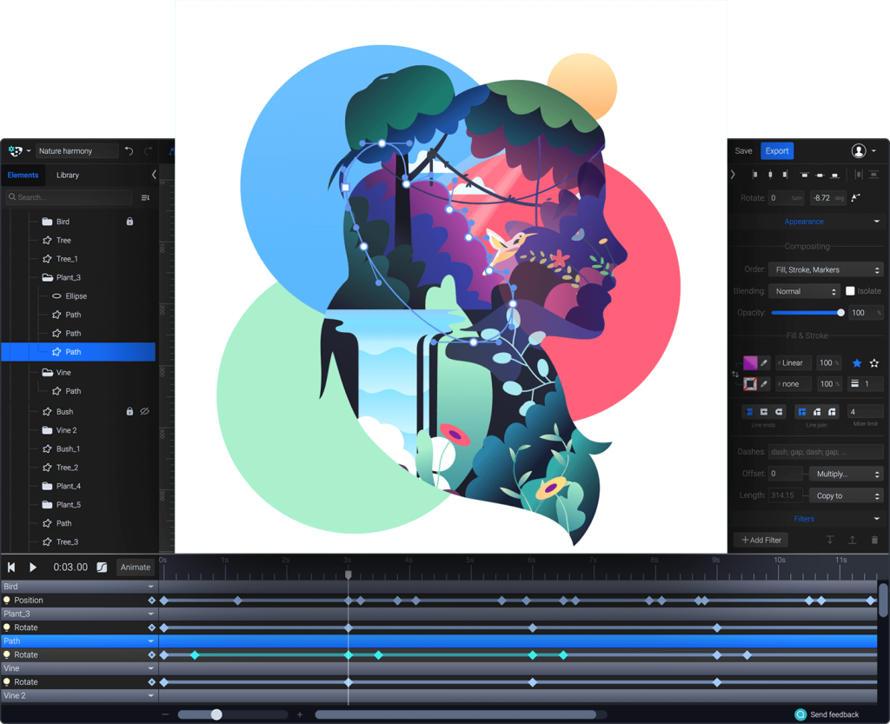Image resolution: width=890 pixels, height=724 pixels.
Task: Collapse the Filters section
Action: point(876,519)
